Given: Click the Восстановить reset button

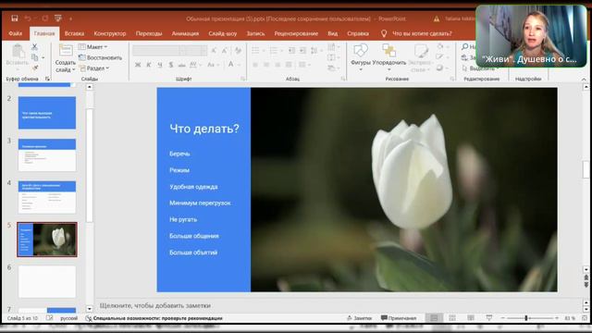Looking at the screenshot, I should (100, 57).
